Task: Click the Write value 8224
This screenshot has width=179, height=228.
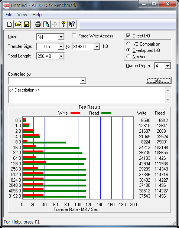Action: tap(146, 142)
